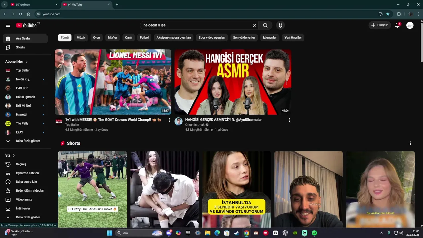Go to browser home page icon

tap(29, 14)
